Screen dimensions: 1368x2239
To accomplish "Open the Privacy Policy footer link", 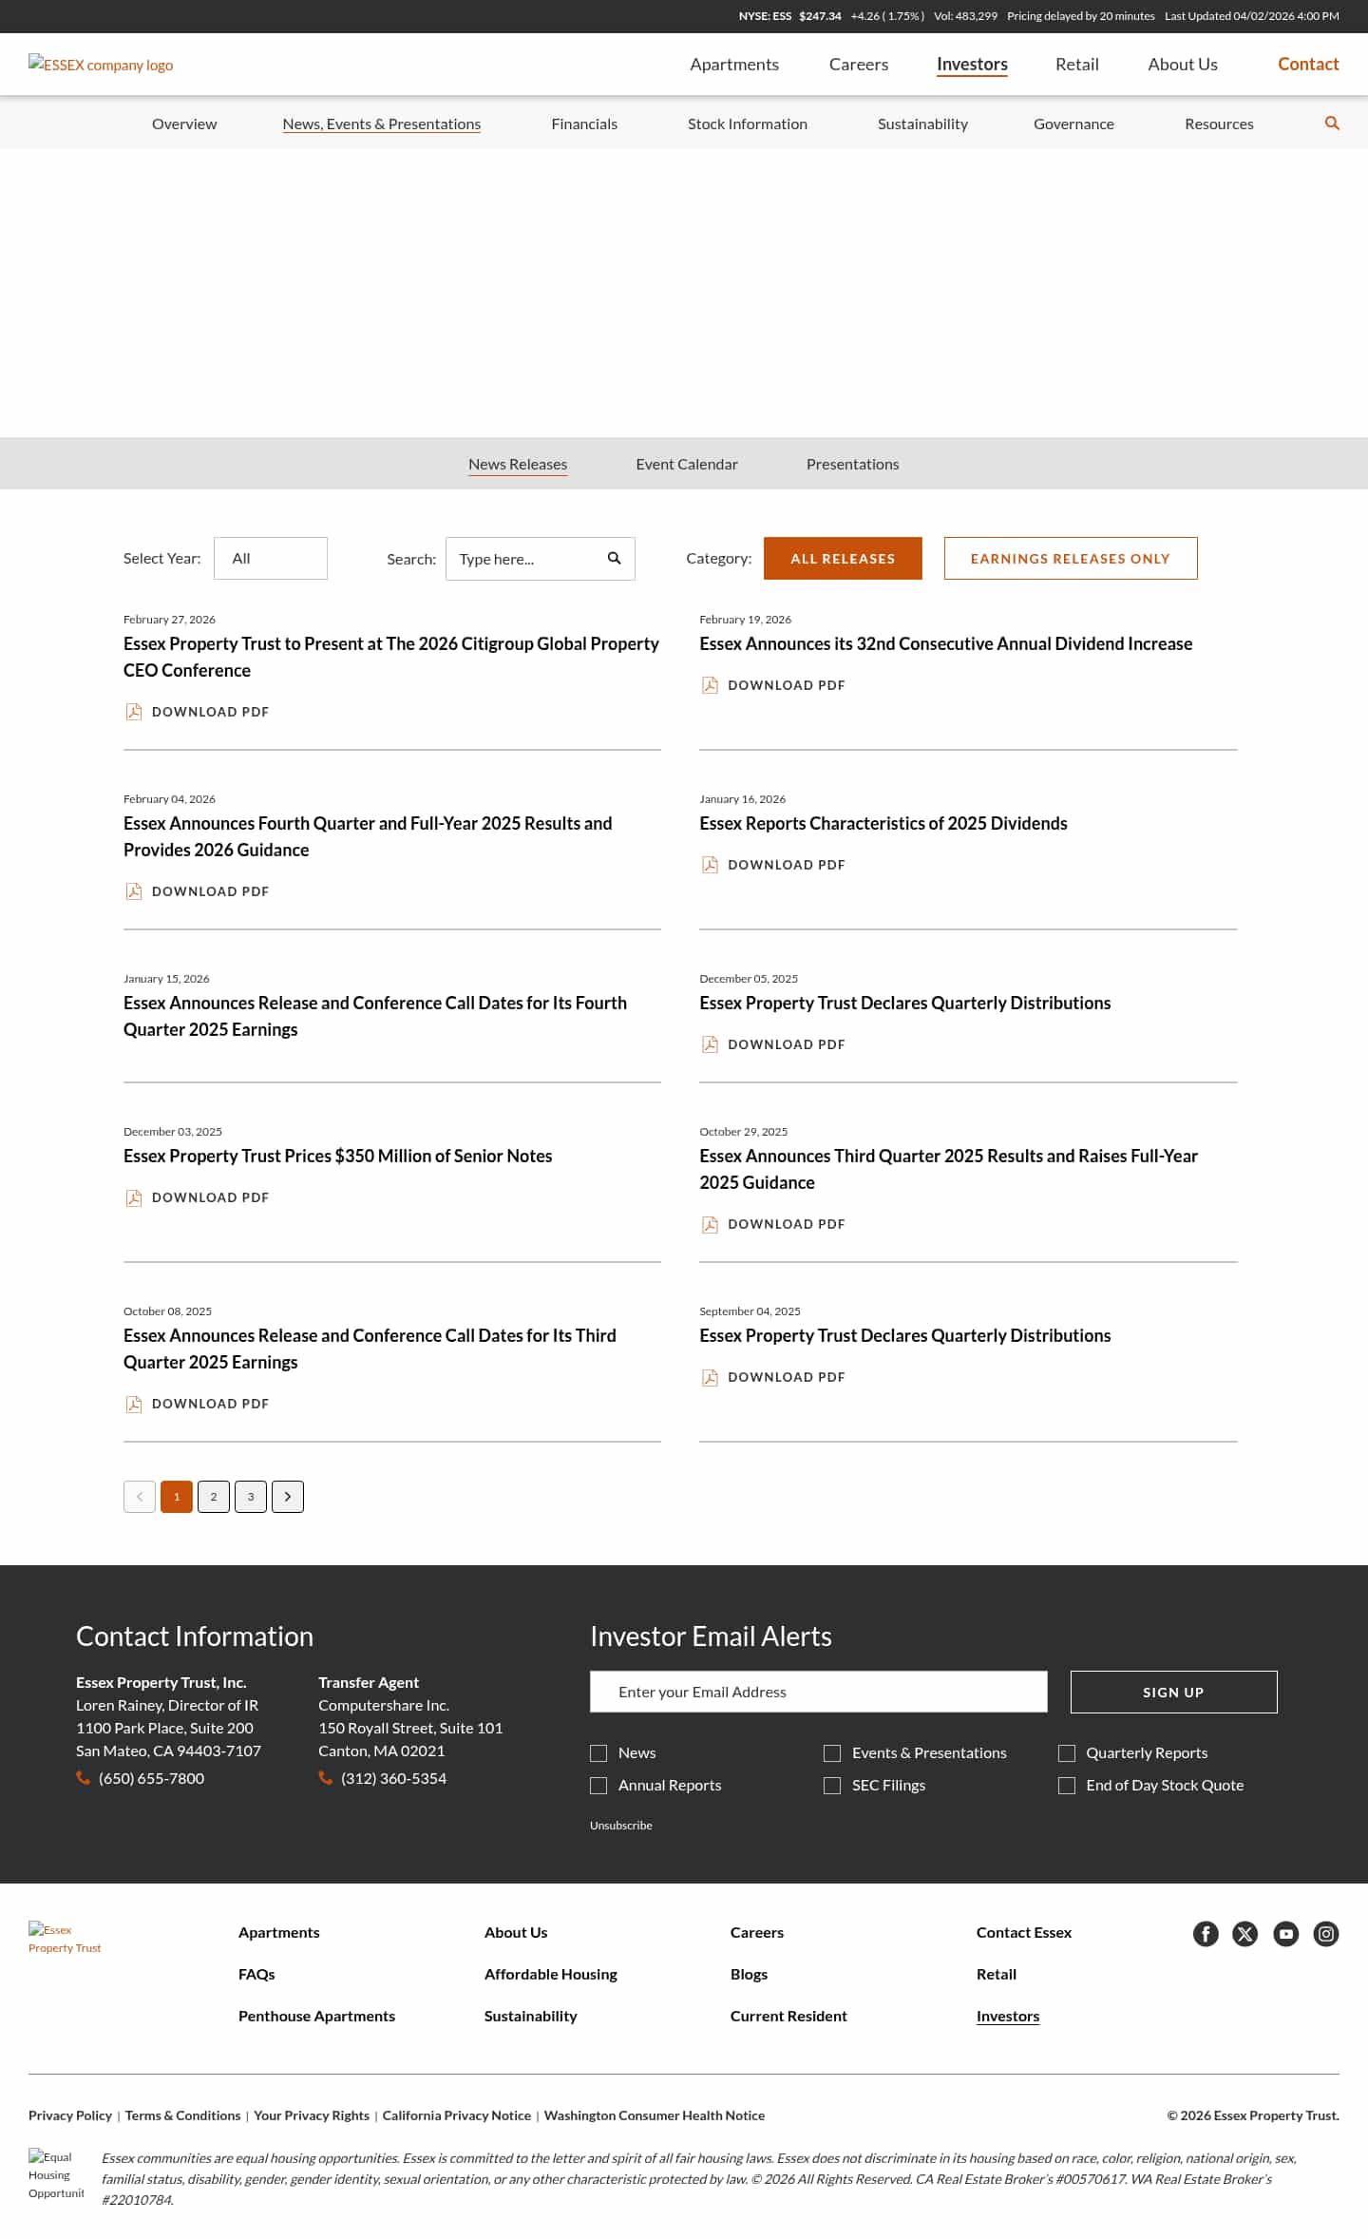I will click(x=70, y=2115).
